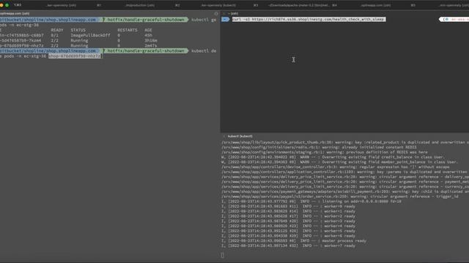Click the circular icon in left pane title bar

(x=216, y=13)
